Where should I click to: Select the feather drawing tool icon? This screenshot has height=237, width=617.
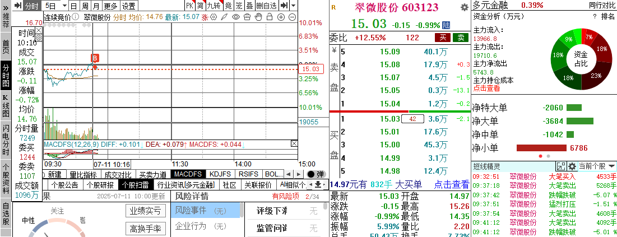224,17
